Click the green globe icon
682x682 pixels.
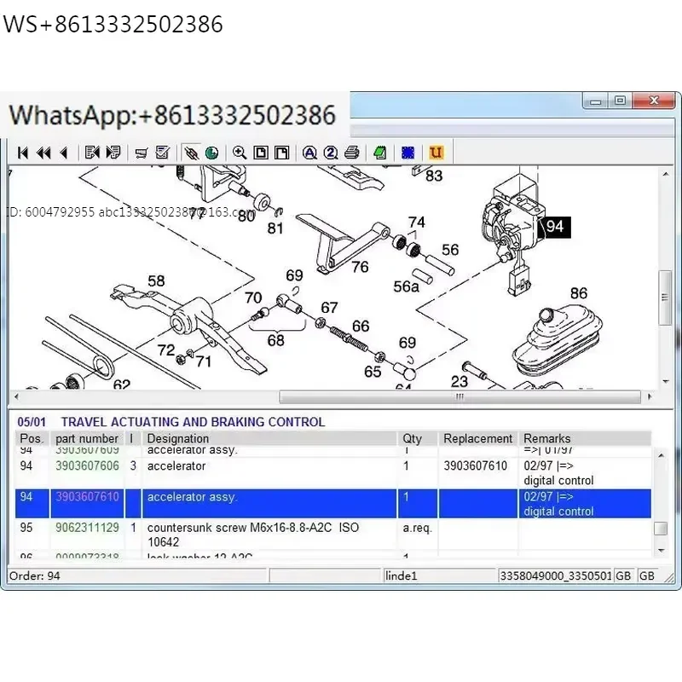tap(211, 153)
